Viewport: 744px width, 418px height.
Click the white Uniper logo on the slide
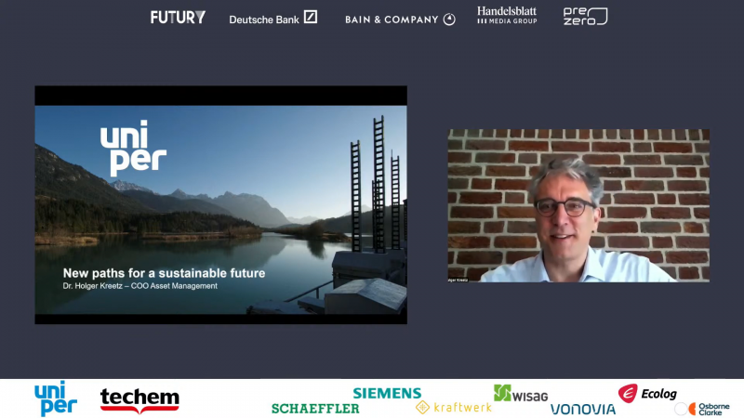pyautogui.click(x=133, y=148)
